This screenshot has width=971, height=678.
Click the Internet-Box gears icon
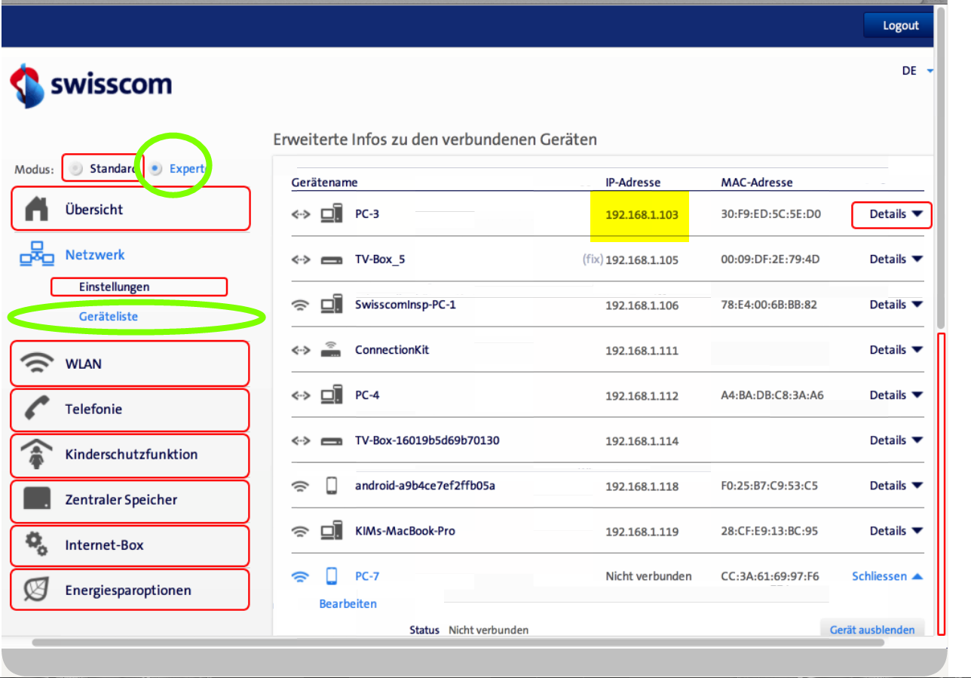click(37, 545)
